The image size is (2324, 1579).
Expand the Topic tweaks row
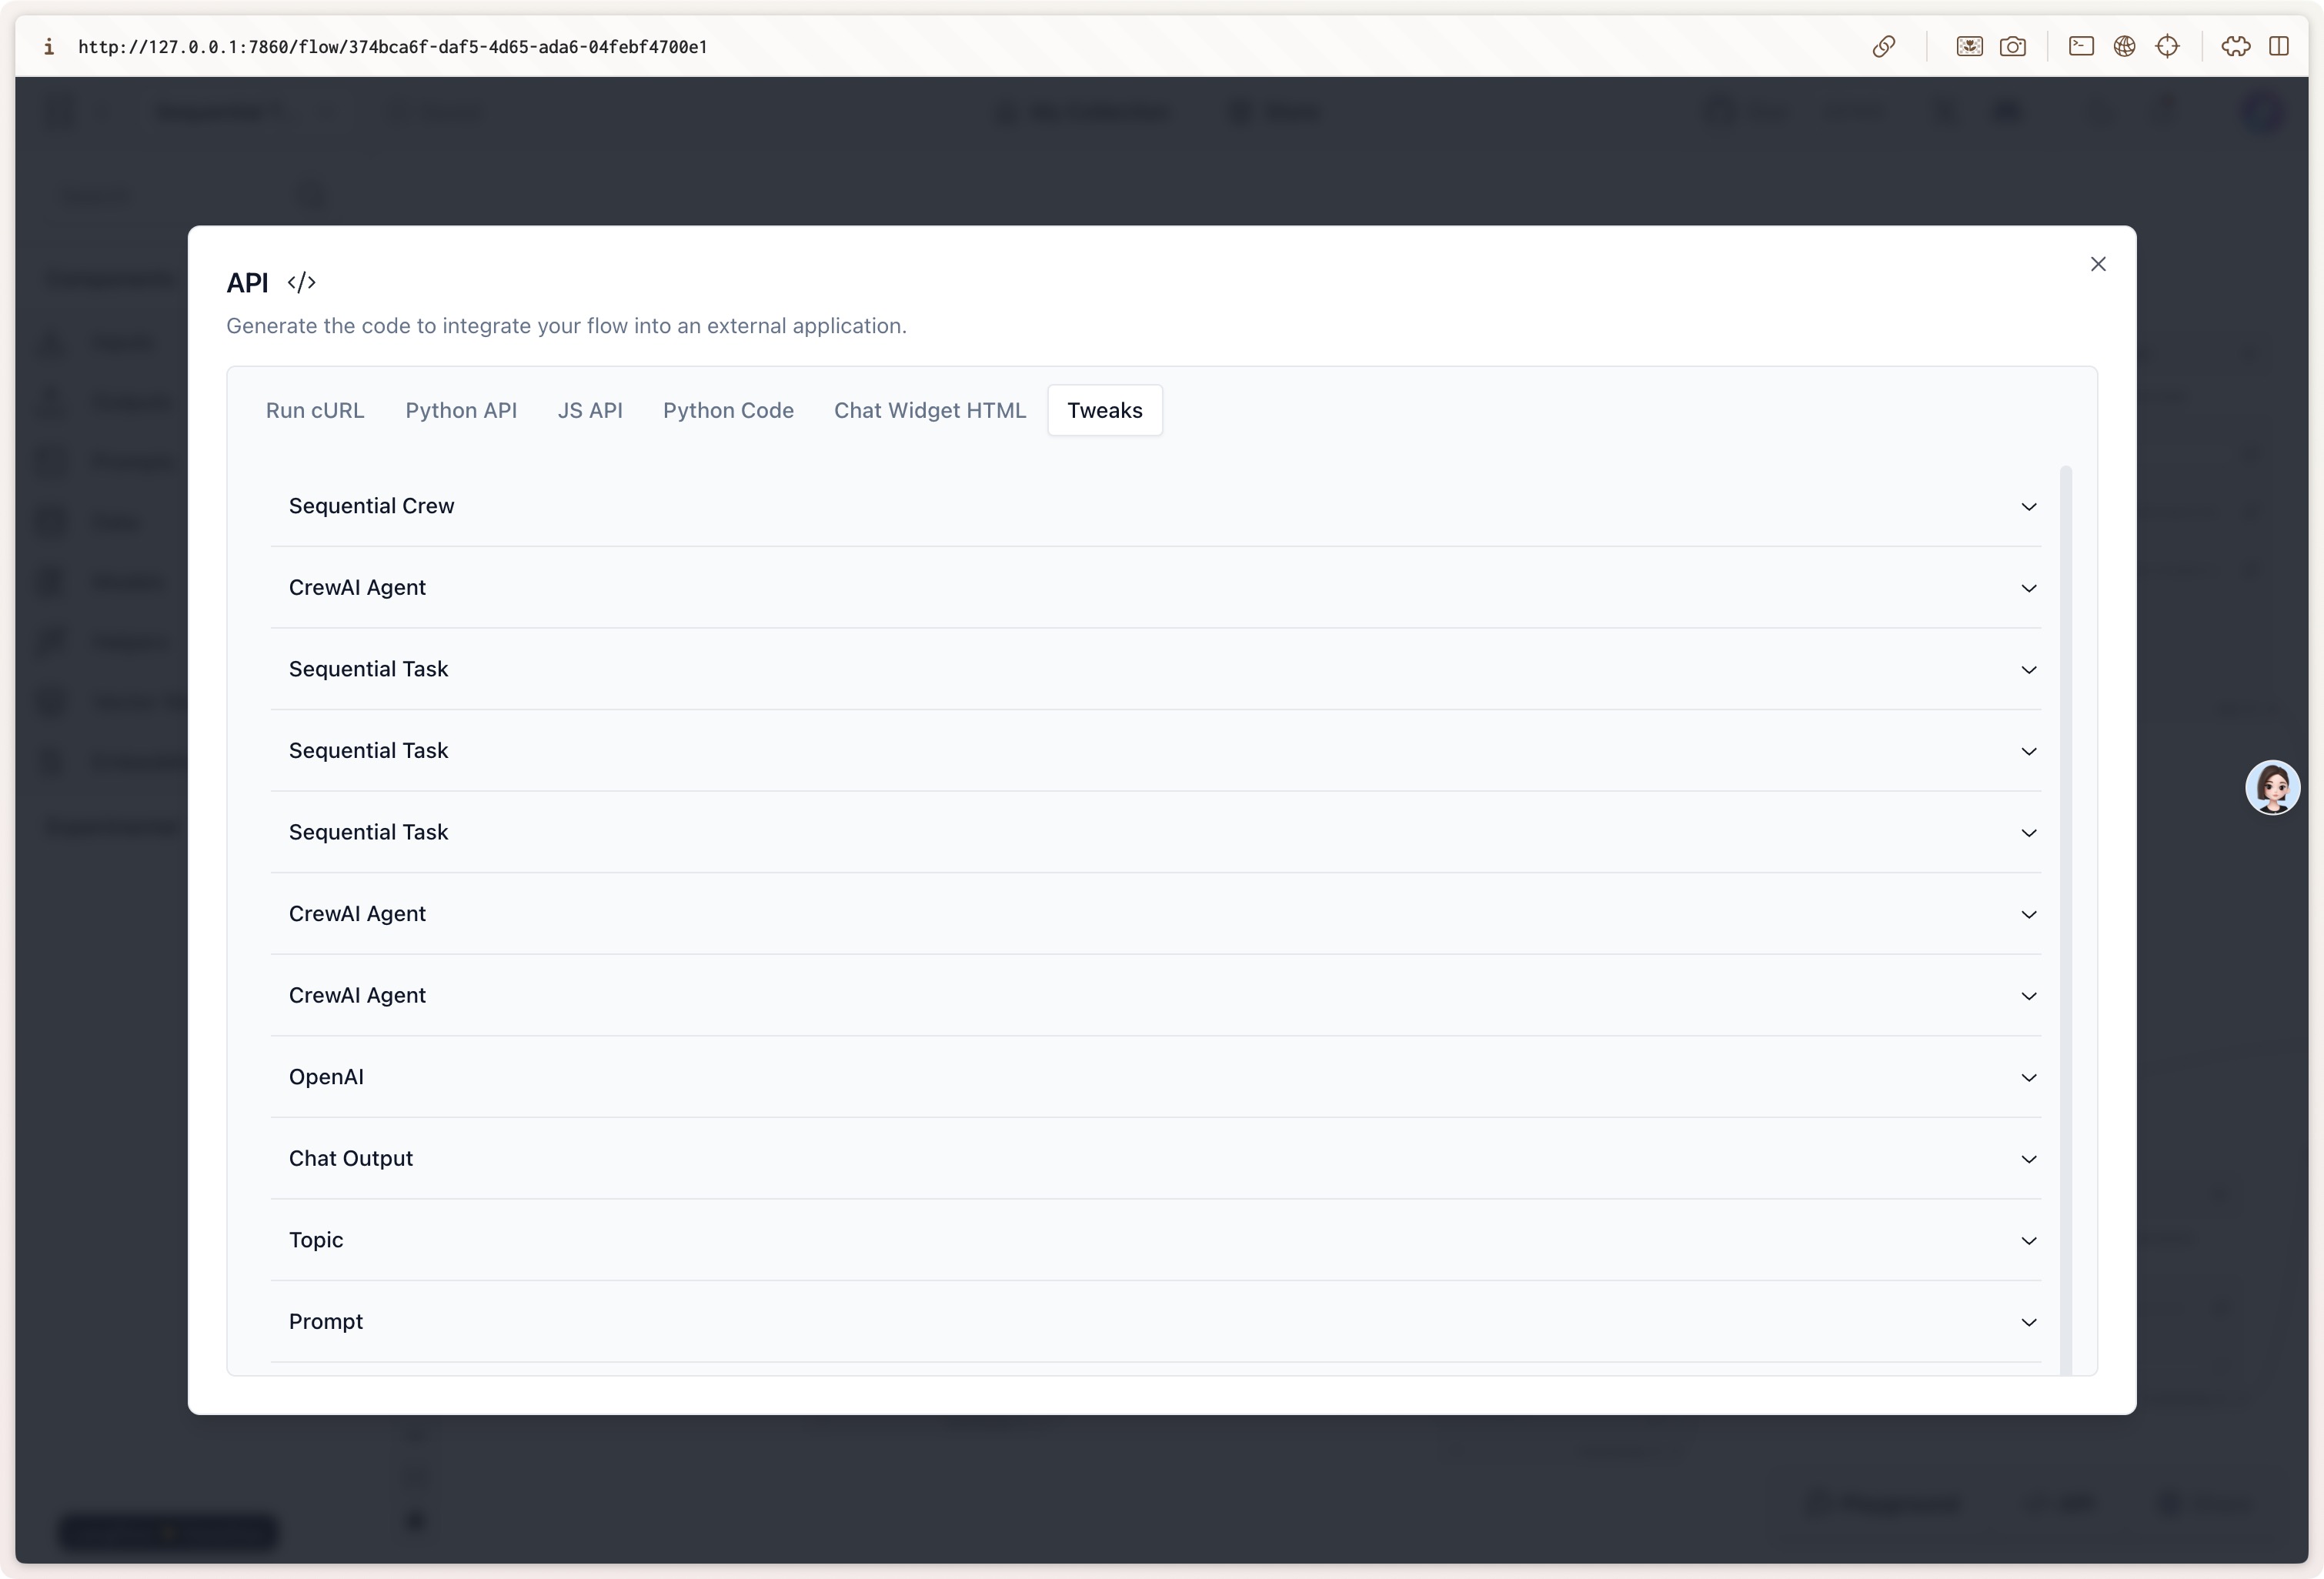pos(1155,1240)
